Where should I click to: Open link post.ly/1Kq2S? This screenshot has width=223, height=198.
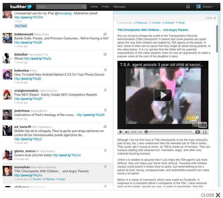coord(28,99)
